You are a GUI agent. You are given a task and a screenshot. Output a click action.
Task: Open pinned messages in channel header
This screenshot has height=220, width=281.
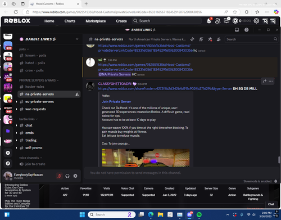click(x=210, y=39)
